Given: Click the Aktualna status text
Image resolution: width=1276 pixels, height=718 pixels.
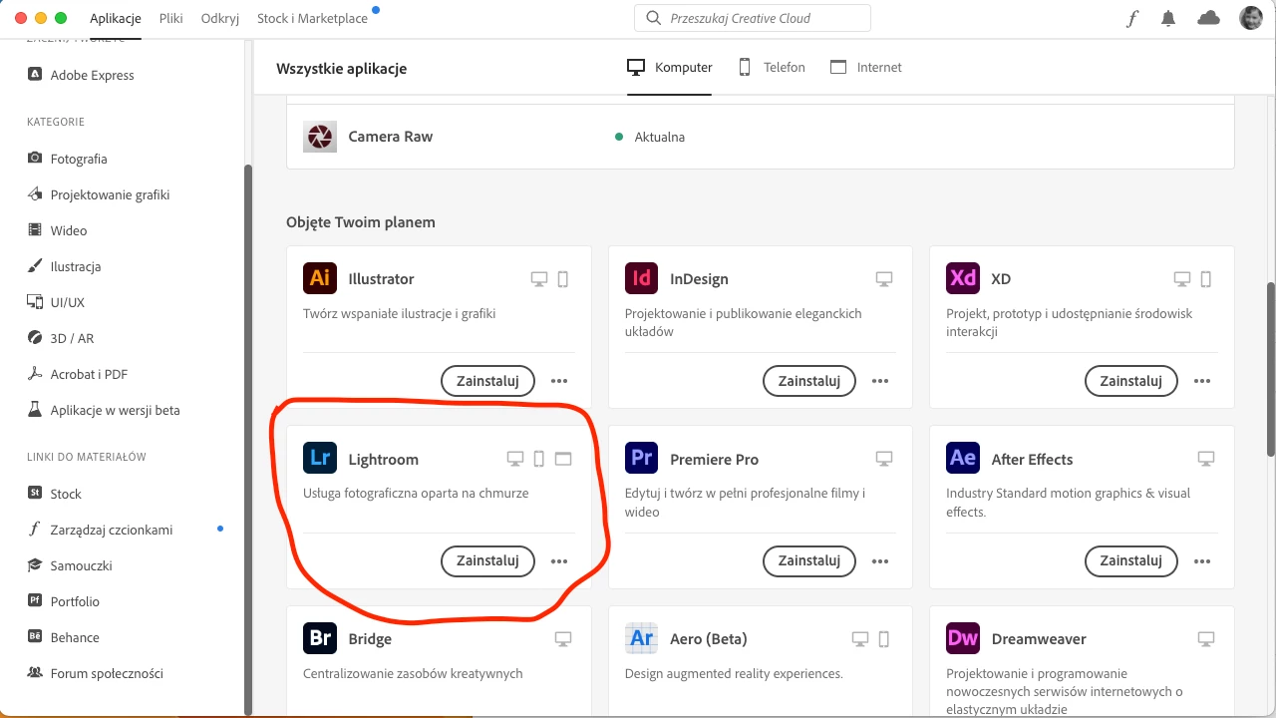Looking at the screenshot, I should click(x=660, y=137).
